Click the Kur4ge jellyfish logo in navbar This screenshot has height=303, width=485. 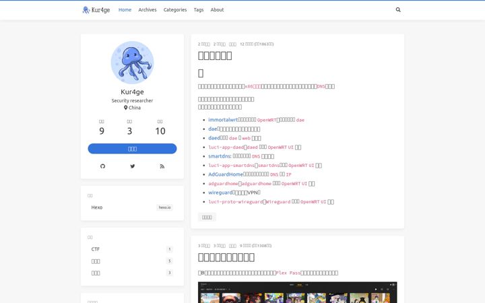[x=96, y=10]
